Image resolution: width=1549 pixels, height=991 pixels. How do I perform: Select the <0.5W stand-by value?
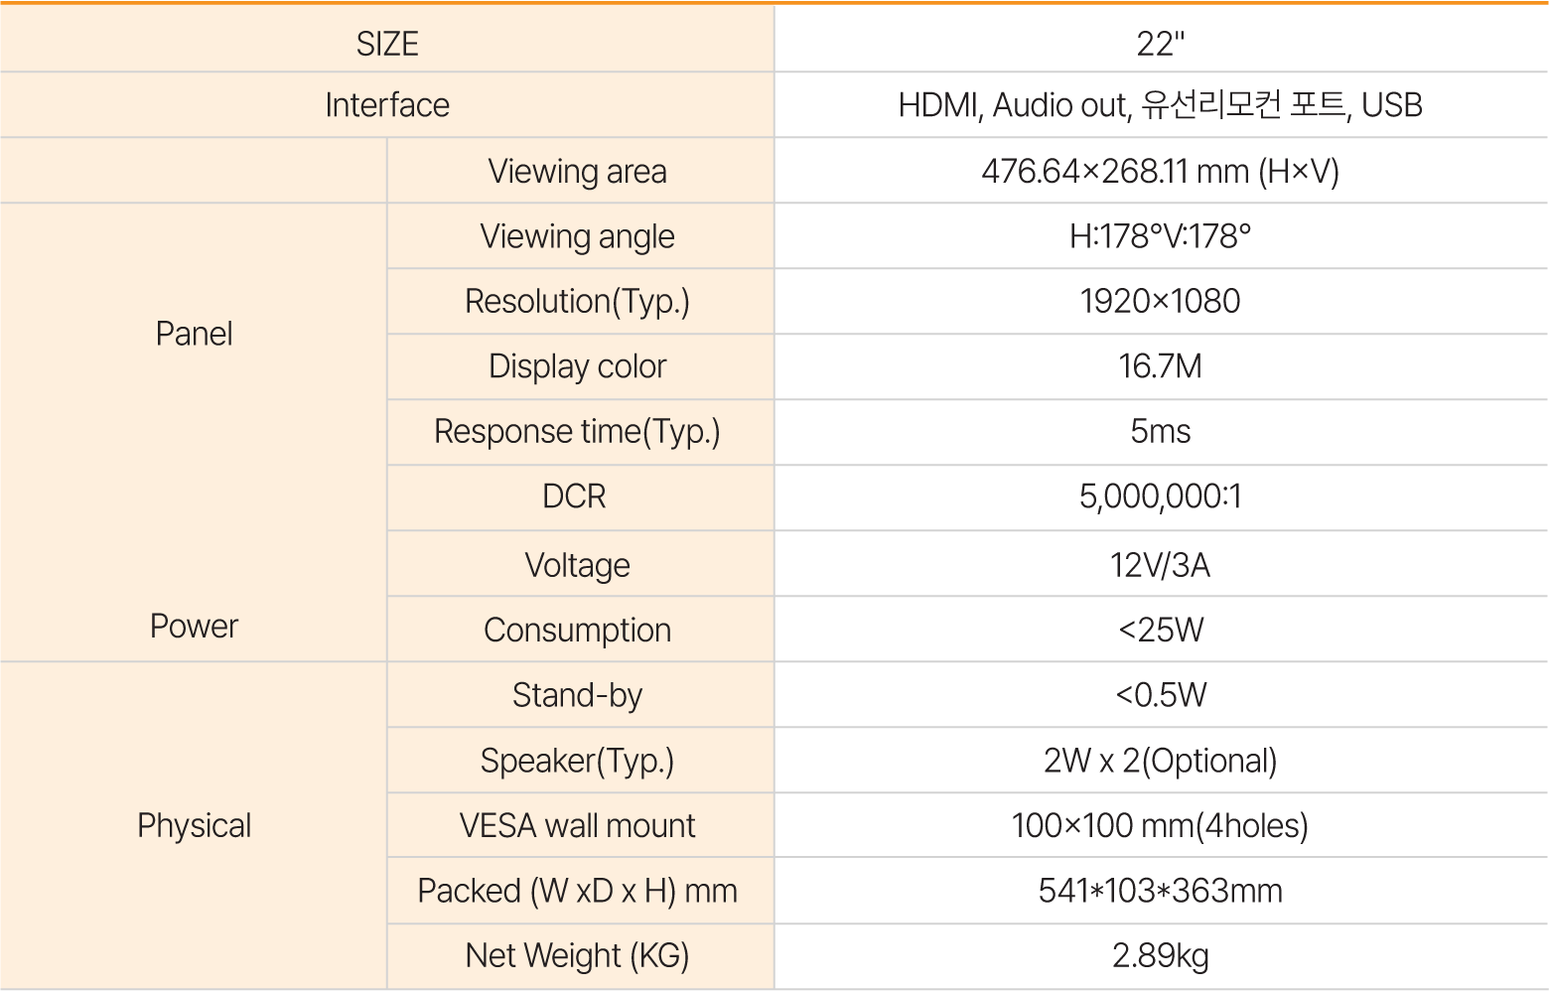[1161, 695]
